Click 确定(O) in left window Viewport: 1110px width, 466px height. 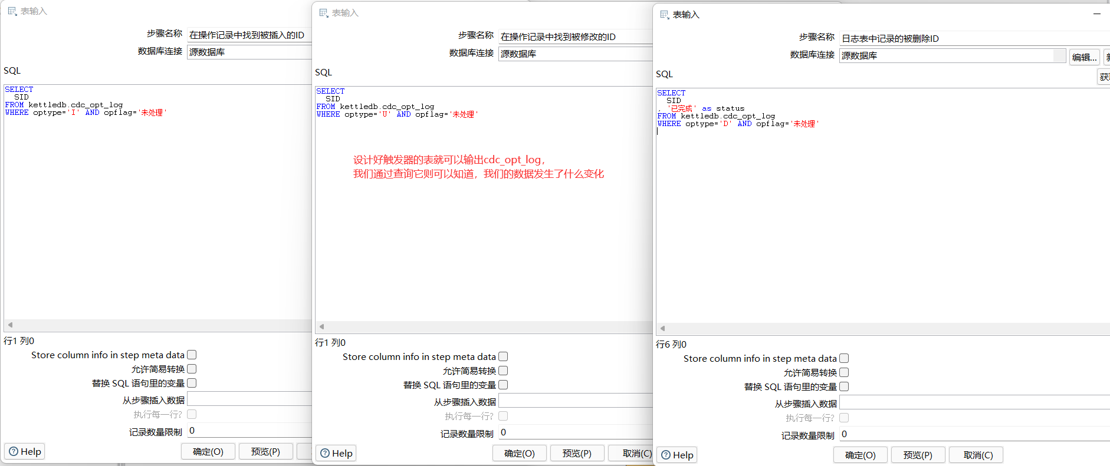[208, 452]
